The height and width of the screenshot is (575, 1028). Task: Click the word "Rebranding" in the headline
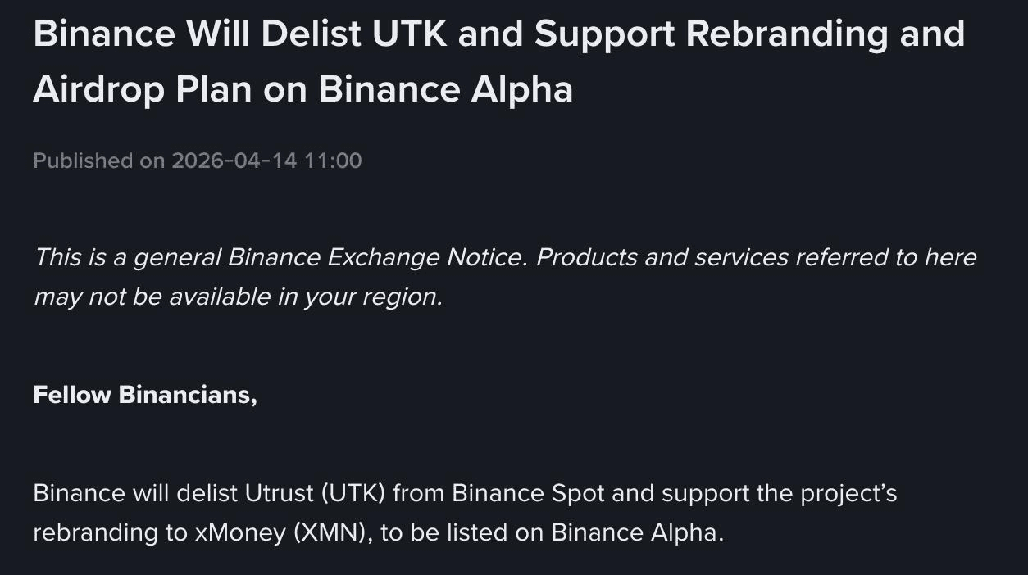pos(785,34)
